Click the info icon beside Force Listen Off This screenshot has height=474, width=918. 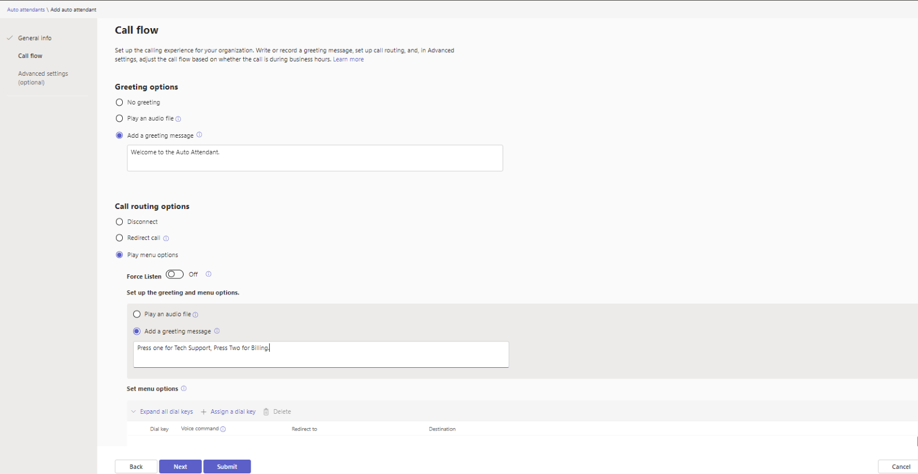208,274
